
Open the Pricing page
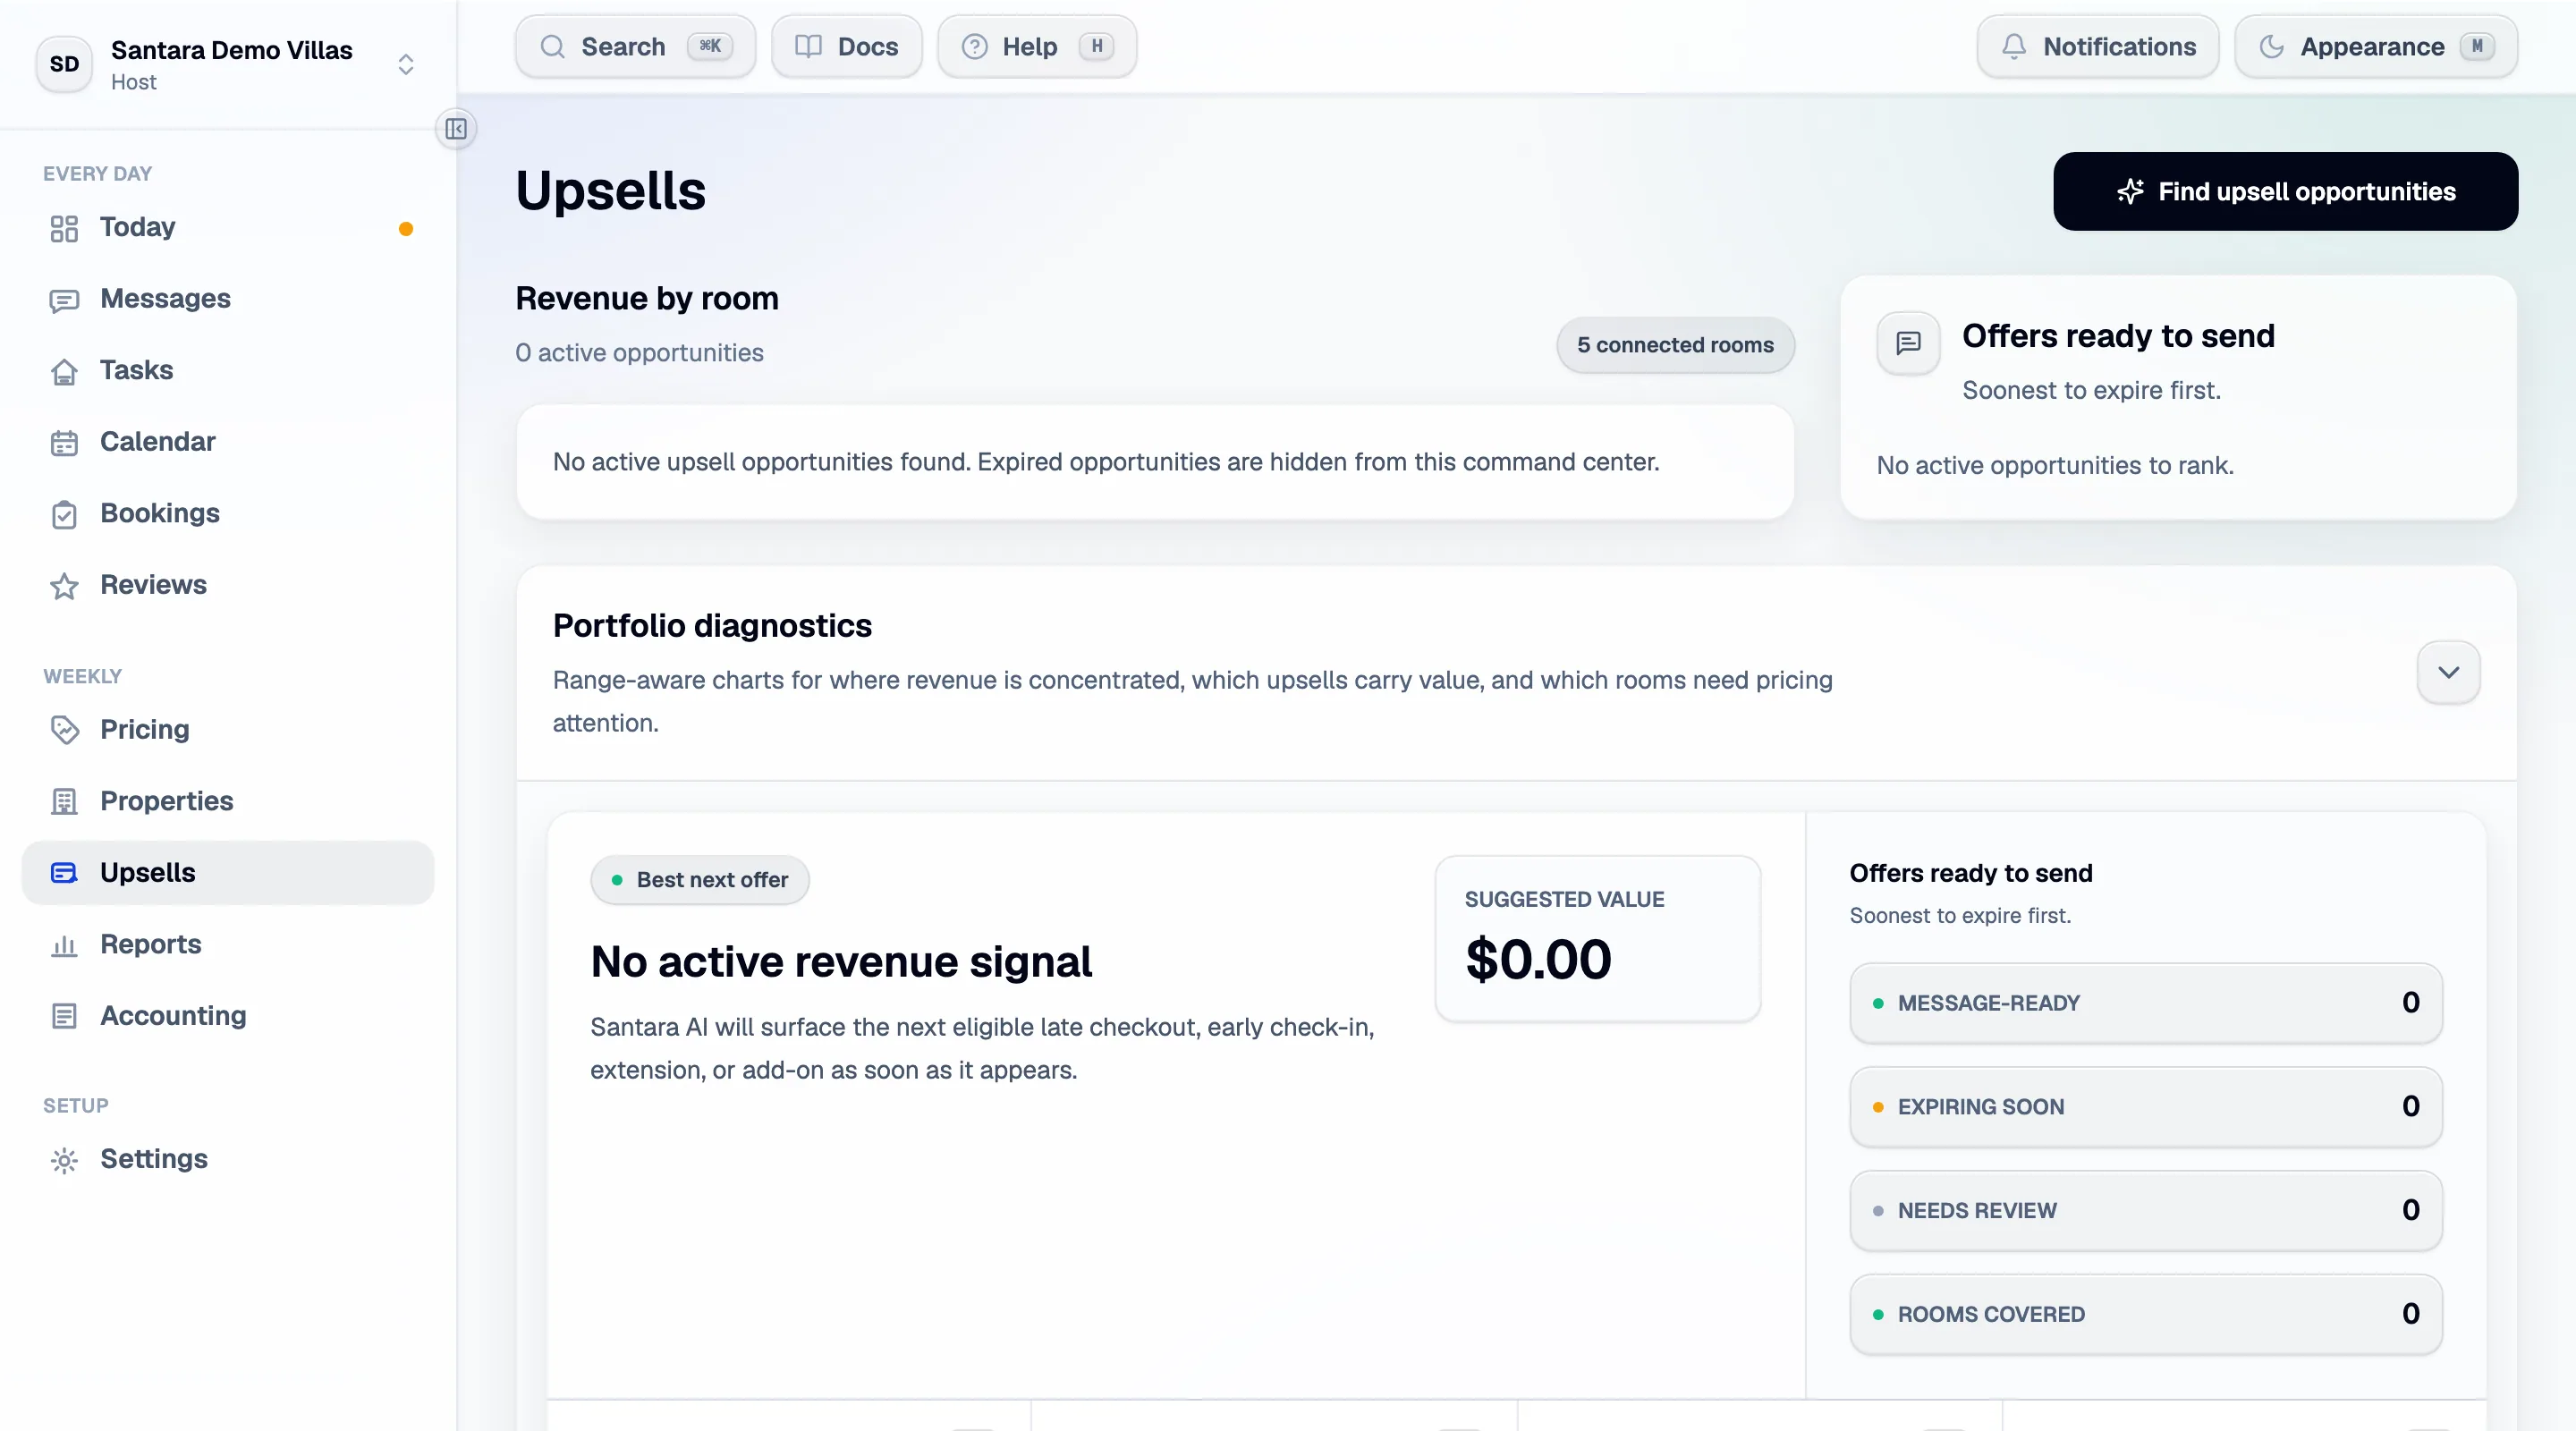(228, 729)
